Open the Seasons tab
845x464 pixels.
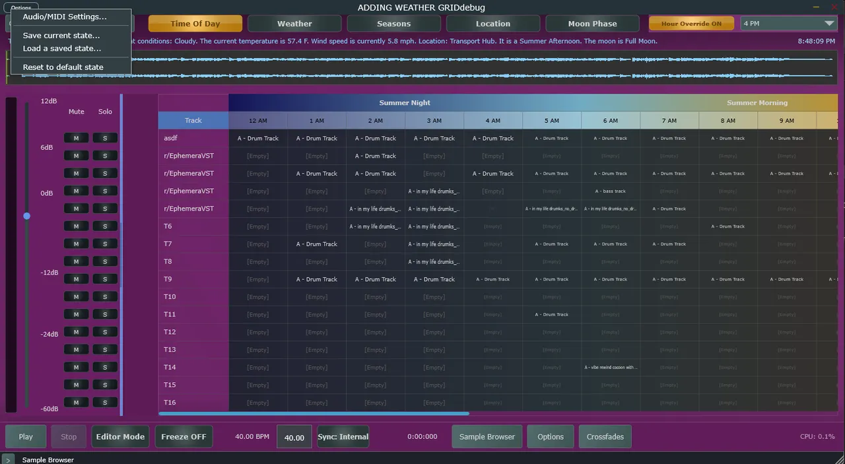[393, 24]
